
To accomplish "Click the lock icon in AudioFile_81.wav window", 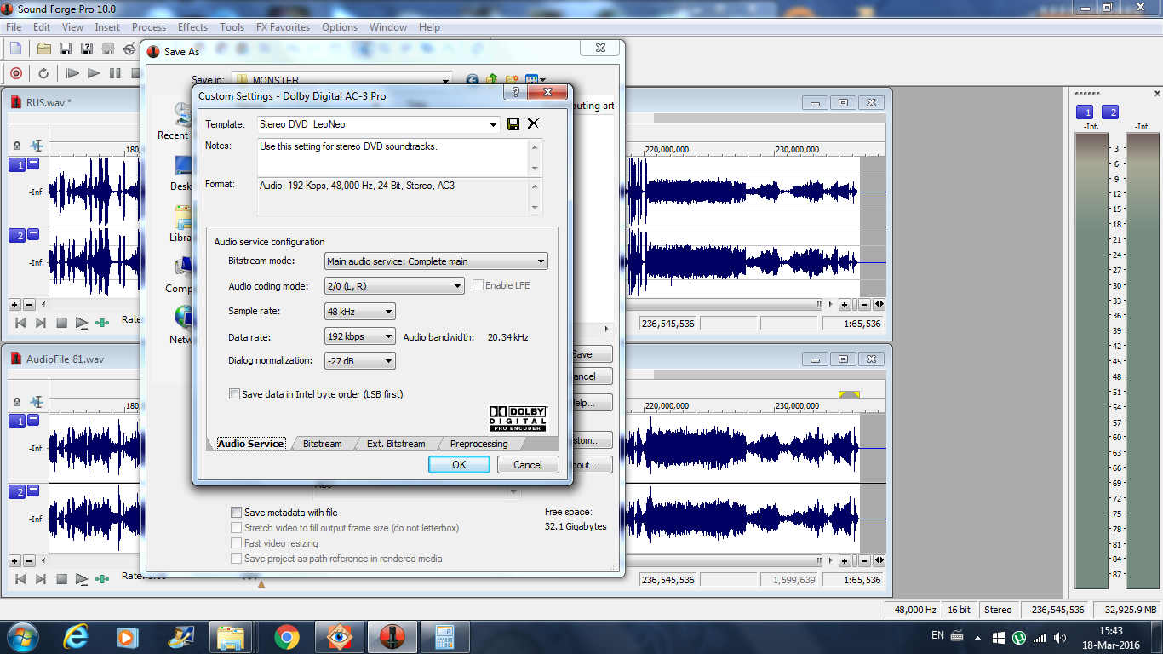I will pos(17,402).
